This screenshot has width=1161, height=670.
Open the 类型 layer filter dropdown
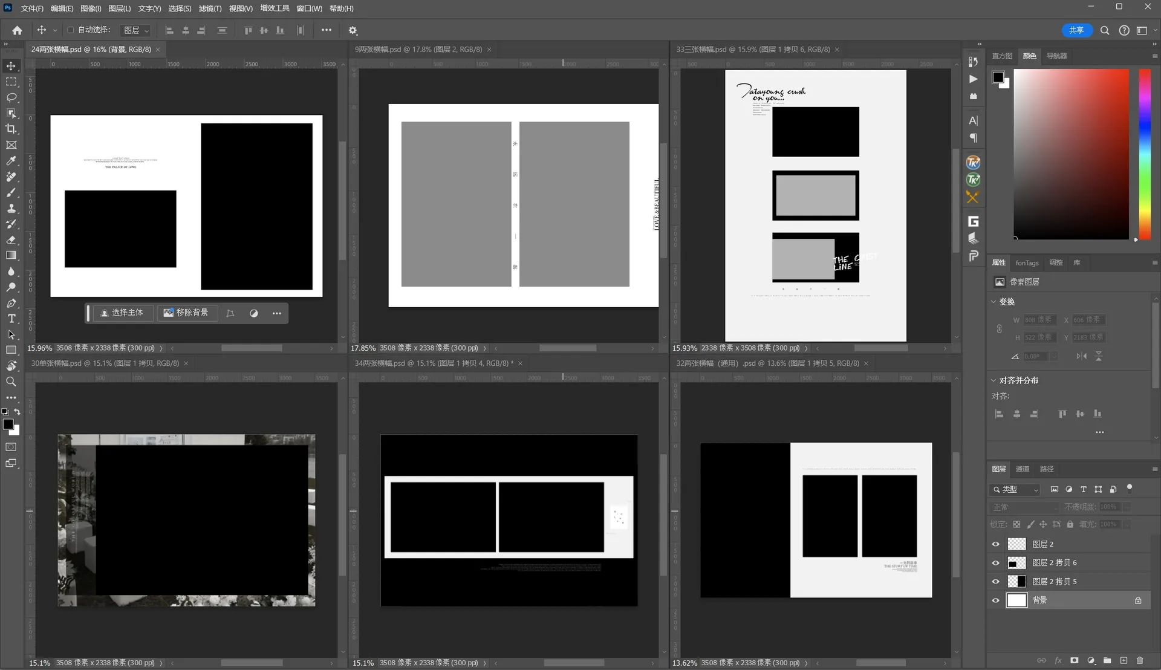1016,489
